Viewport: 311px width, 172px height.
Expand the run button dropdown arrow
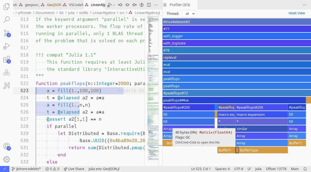pyautogui.click(x=114, y=5)
